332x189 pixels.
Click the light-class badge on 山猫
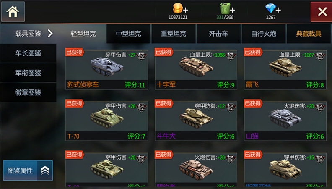coord(320,108)
